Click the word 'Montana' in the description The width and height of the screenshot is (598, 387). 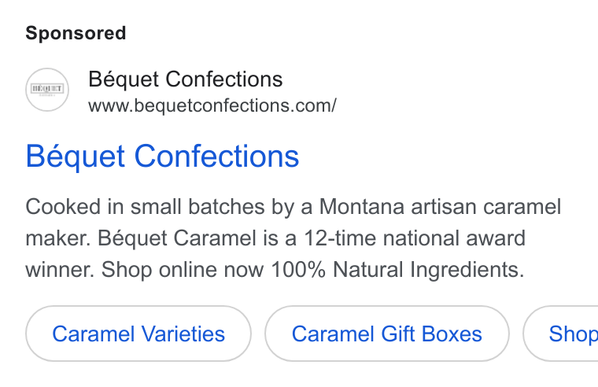[361, 207]
